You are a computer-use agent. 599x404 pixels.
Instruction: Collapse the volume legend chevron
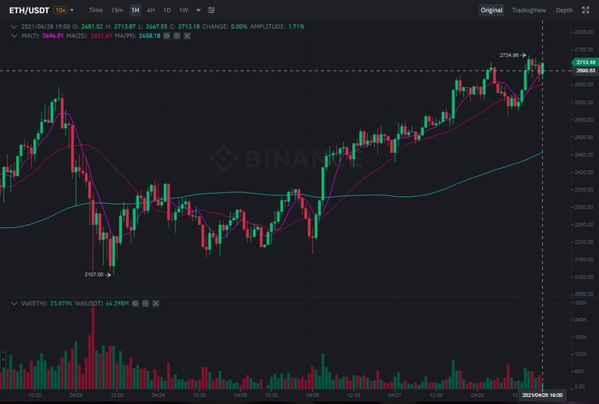tap(14, 304)
